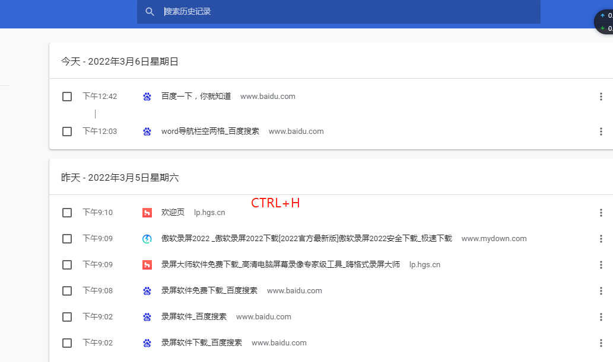Open the 百度一下,你就知道 link
The width and height of the screenshot is (613, 362).
coord(196,97)
